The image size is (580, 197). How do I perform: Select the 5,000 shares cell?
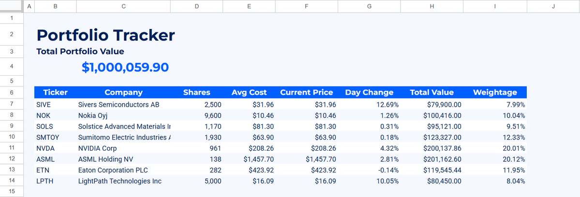coord(197,181)
